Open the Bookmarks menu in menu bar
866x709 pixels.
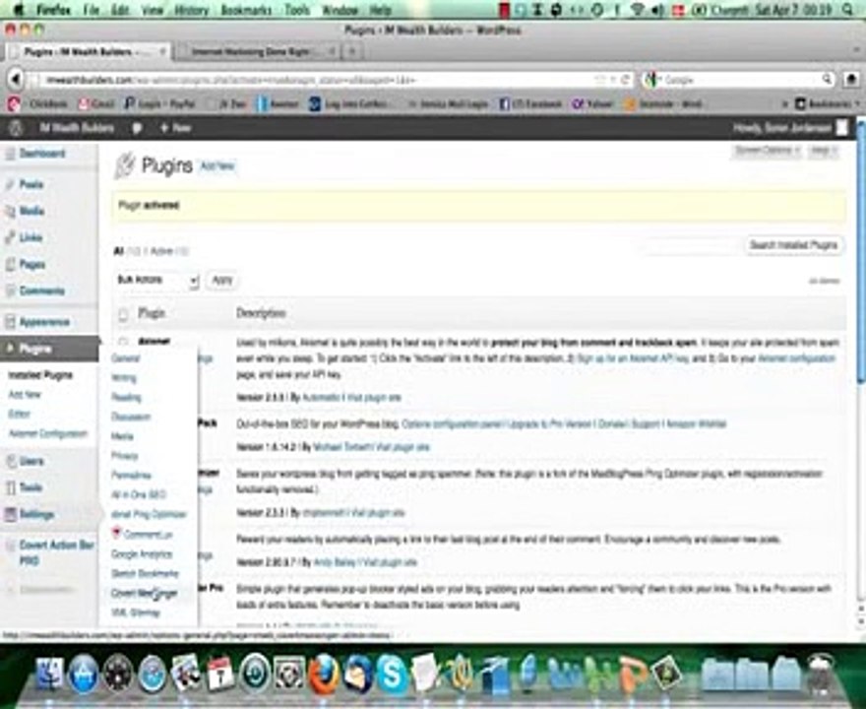click(246, 10)
